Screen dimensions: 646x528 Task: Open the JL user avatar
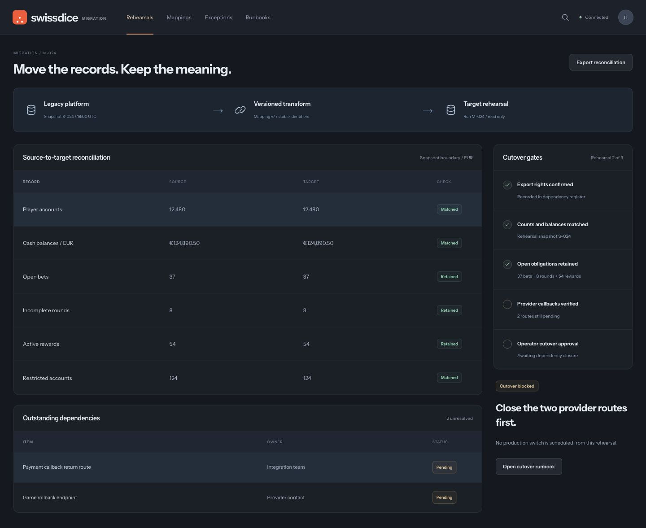pos(626,17)
